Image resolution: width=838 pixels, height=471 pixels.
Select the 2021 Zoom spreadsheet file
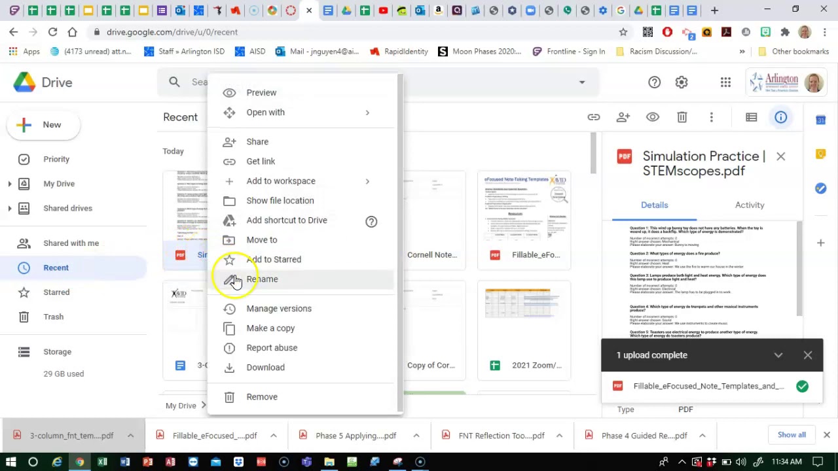524,330
